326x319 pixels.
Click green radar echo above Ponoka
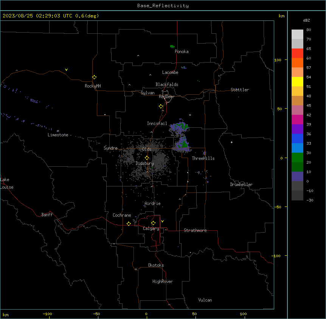pyautogui.click(x=172, y=47)
